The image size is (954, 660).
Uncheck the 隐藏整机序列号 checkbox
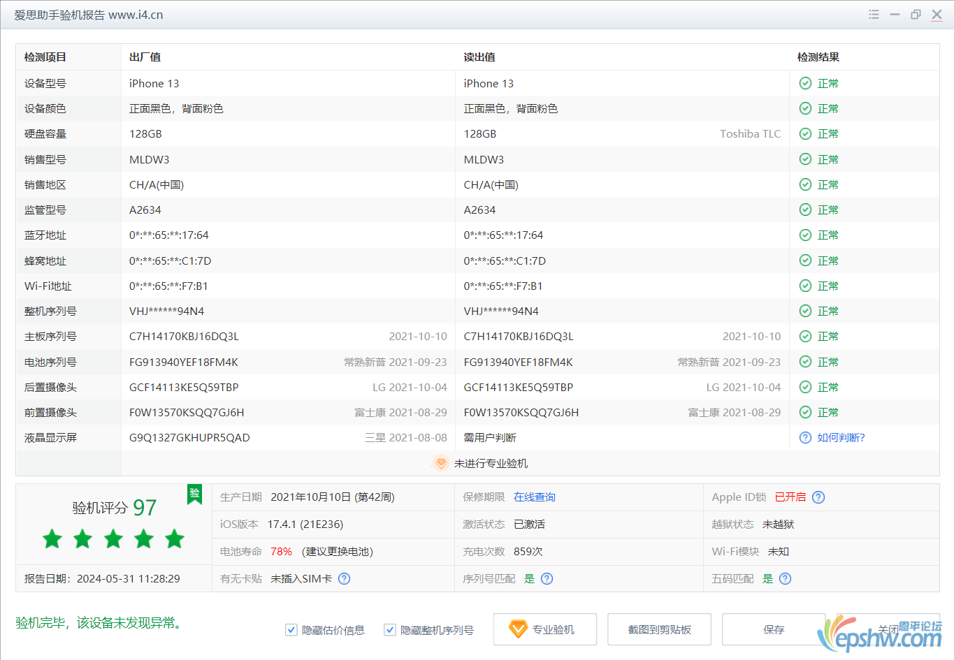tap(390, 630)
